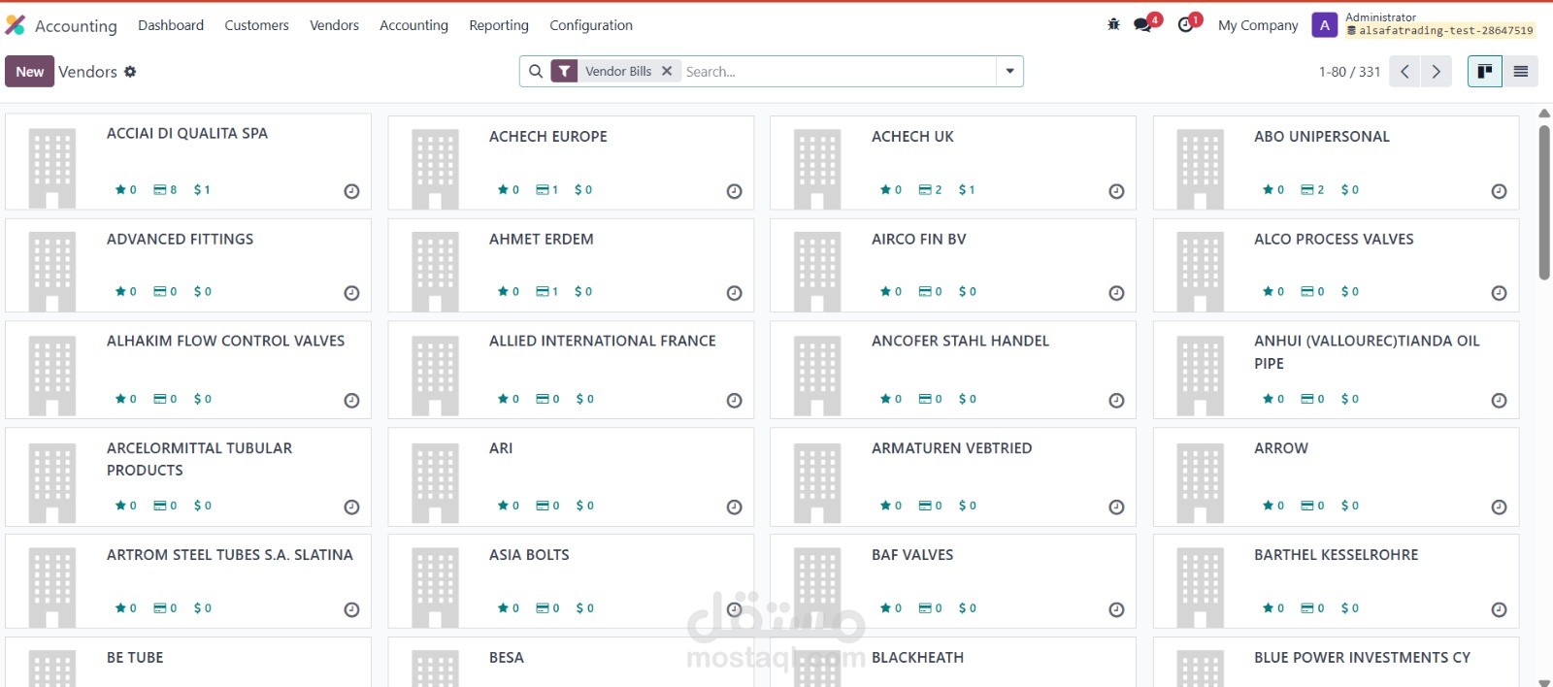The width and height of the screenshot is (1553, 687).
Task: Open BLUE POWER INVESTMENTS CY vendor
Action: [1336, 662]
